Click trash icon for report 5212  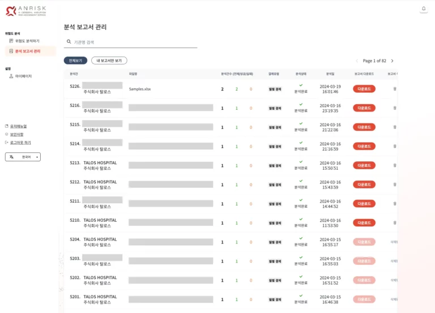(x=395, y=185)
